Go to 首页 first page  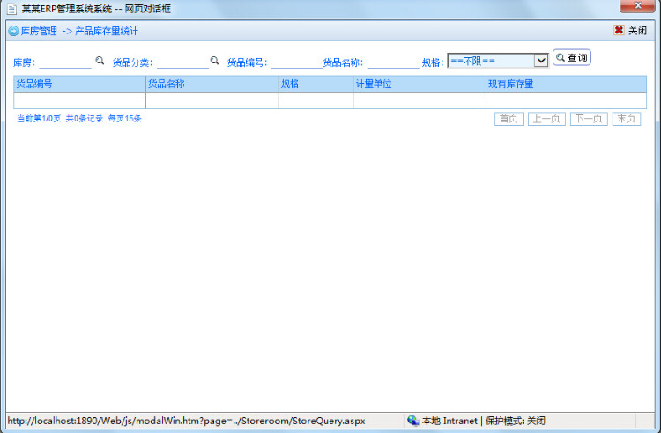click(509, 119)
